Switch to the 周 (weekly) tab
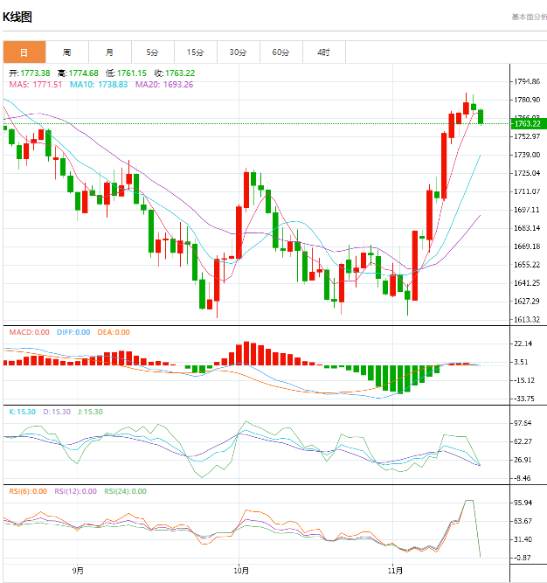The height and width of the screenshot is (583, 547). pyautogui.click(x=67, y=52)
